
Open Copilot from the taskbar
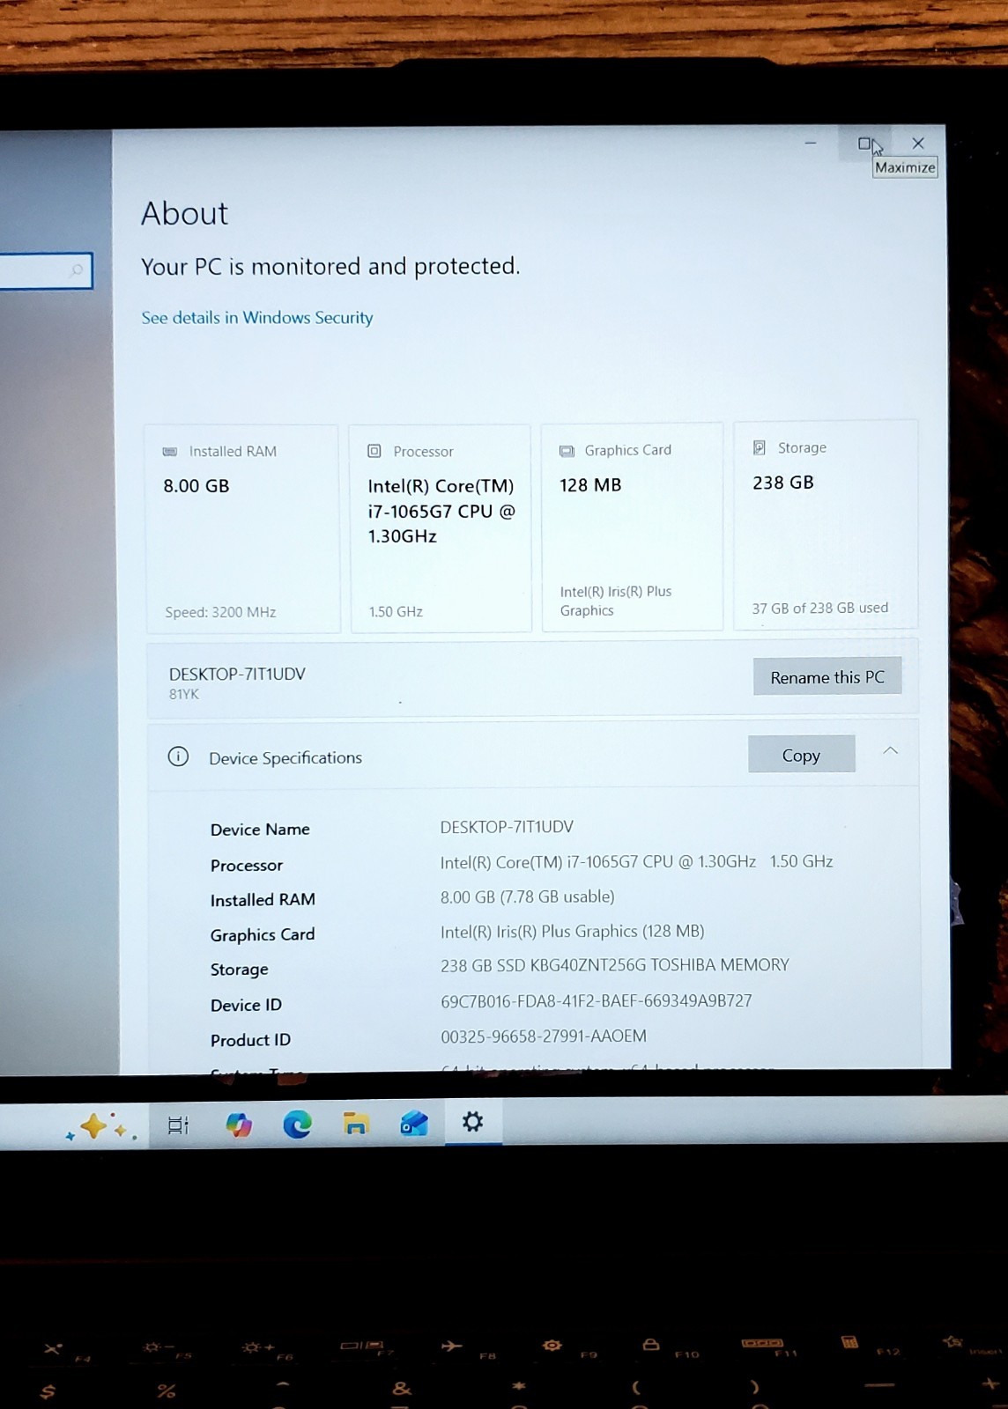[x=238, y=1125]
